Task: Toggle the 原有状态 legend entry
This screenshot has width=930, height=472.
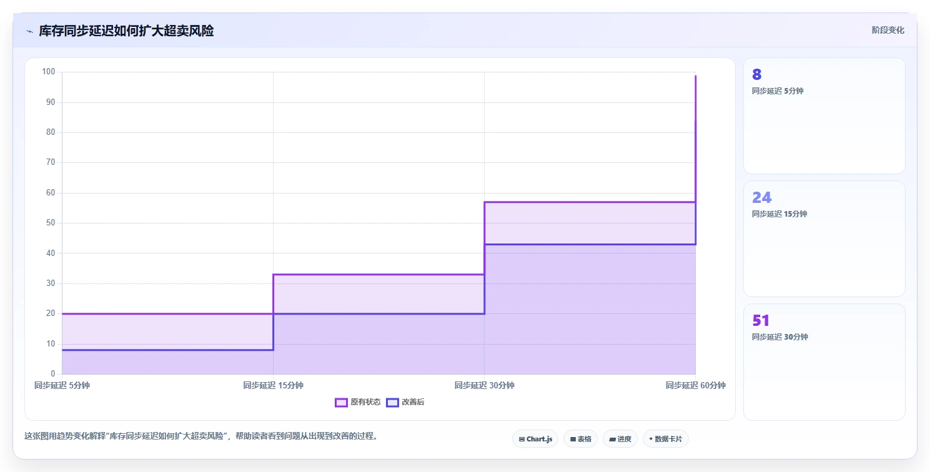Action: coord(358,402)
